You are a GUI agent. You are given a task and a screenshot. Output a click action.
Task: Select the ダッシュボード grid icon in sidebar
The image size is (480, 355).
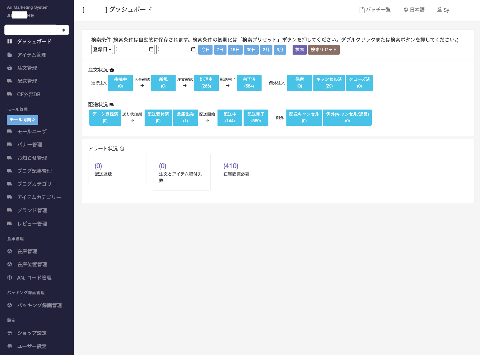click(10, 41)
